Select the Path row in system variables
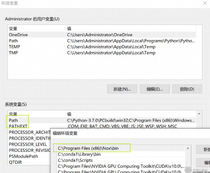Screen dimensions: 210x173 102,120
